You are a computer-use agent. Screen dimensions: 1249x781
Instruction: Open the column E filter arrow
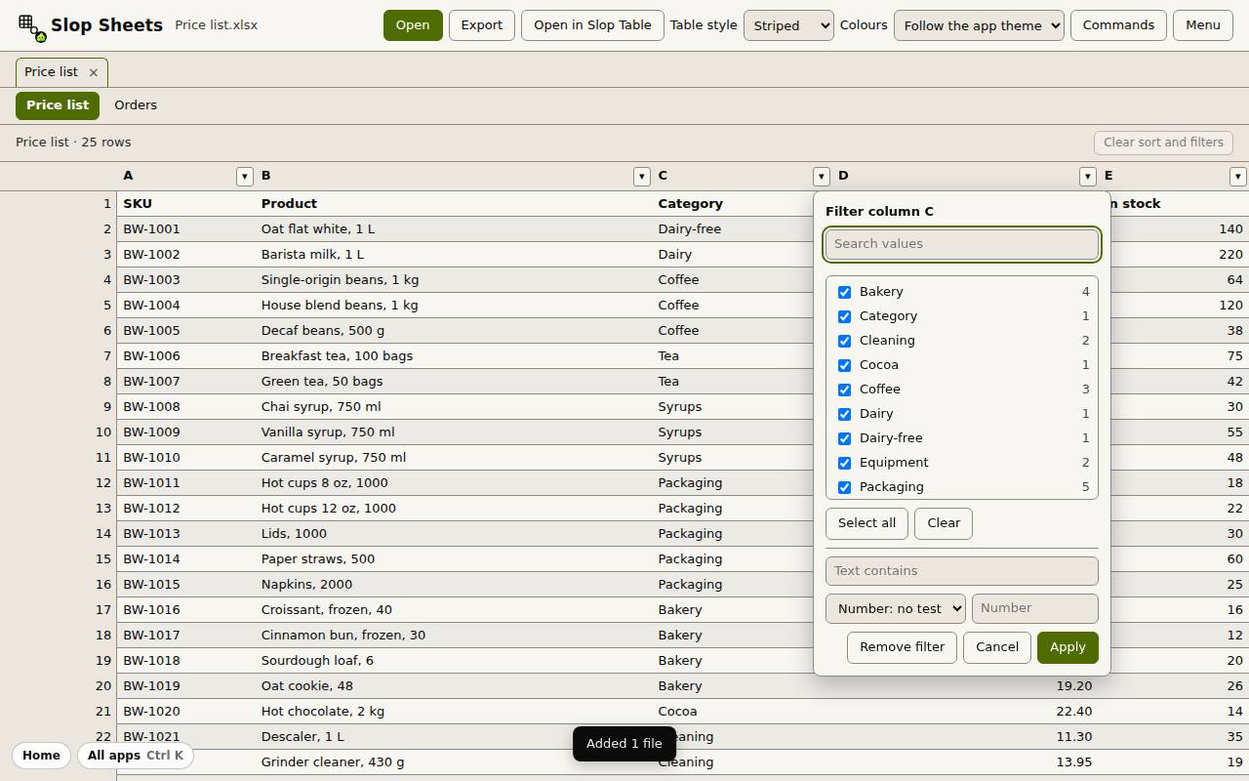(1237, 177)
